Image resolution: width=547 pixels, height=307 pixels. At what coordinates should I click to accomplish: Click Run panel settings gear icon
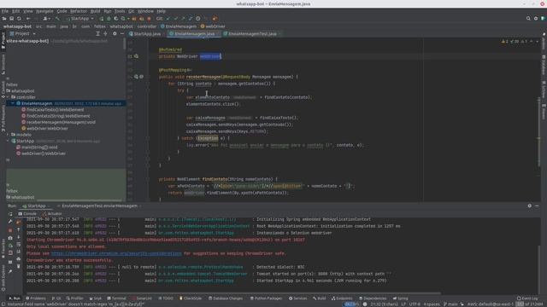(x=530, y=206)
